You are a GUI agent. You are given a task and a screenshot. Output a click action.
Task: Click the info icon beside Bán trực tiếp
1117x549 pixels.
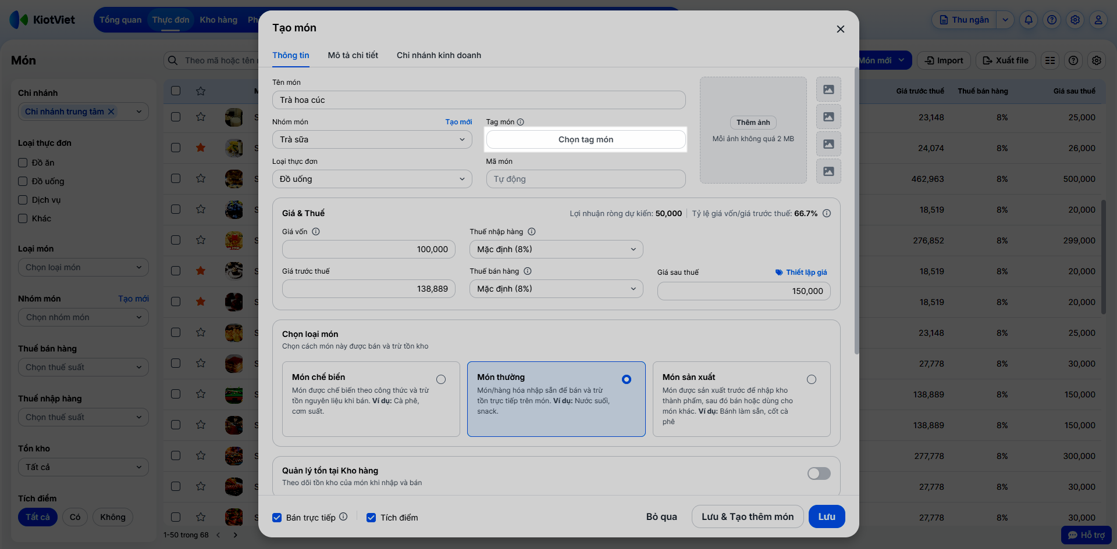(343, 516)
